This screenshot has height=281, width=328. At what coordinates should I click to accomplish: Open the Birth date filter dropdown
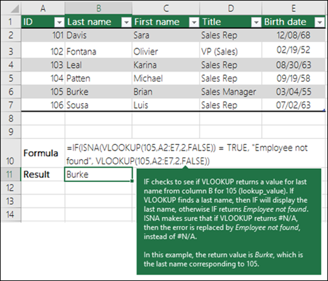click(x=320, y=22)
